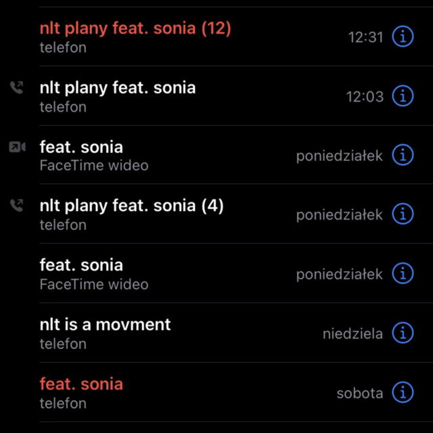This screenshot has height=433, width=433.
Task: Click the niedziela day label
Action: coord(352,334)
